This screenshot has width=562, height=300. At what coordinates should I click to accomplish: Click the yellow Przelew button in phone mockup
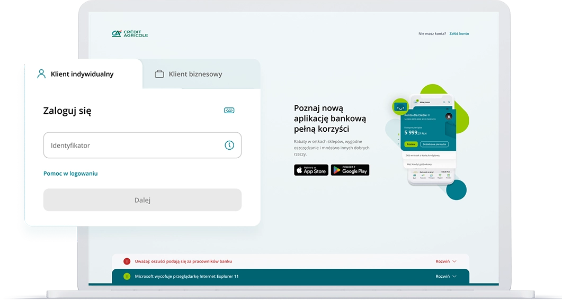pyautogui.click(x=411, y=144)
